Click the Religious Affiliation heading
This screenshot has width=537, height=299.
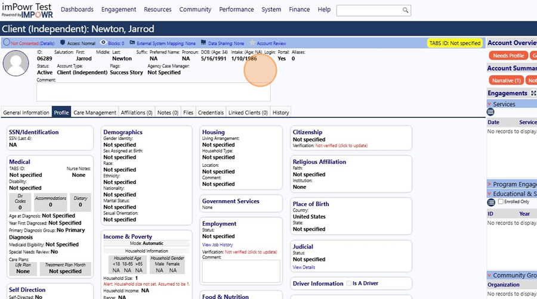320,161
